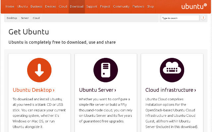Image resolution: width=212 pixels, height=132 pixels.
Task: Click the Cloud infrastructure cloud icon
Action: 172,70
